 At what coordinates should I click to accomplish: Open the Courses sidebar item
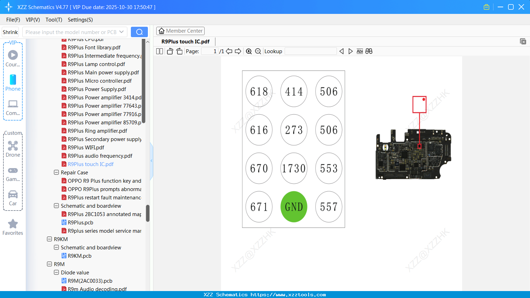[x=13, y=58]
